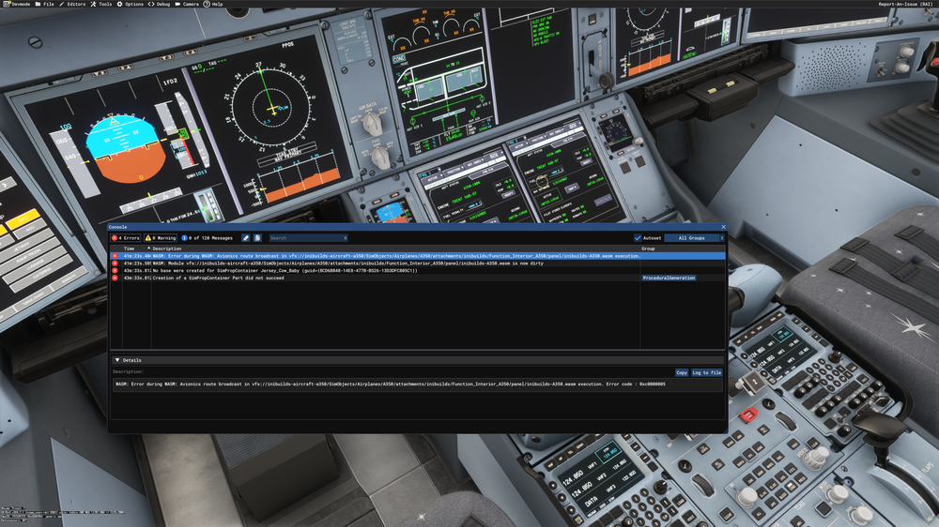
Task: Collapse the Details section
Action: coord(117,360)
